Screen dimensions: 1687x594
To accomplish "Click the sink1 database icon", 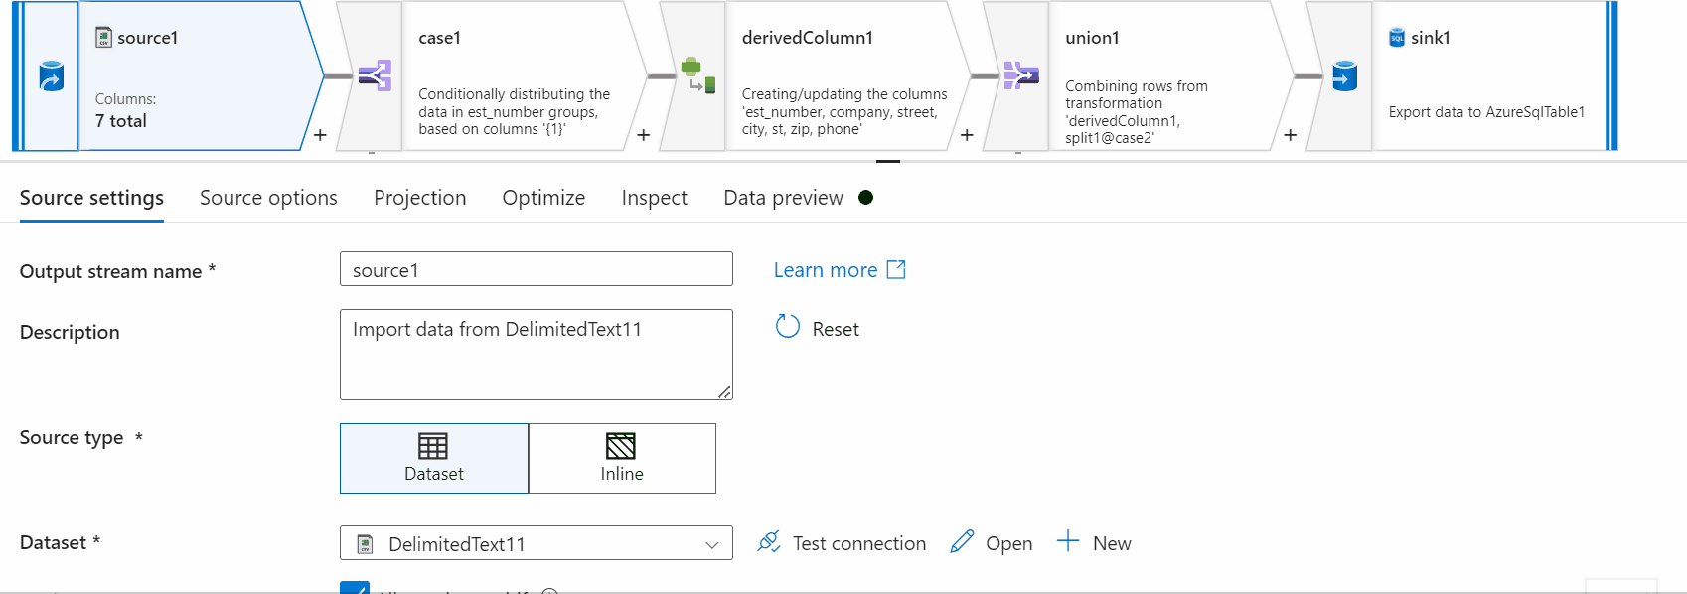I will [x=1344, y=75].
